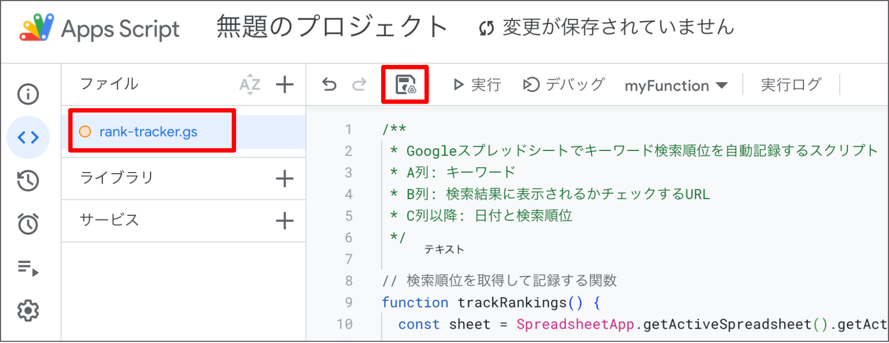Click the B列 URL comment line
Viewport: 889px width, 343px height.
click(x=550, y=194)
